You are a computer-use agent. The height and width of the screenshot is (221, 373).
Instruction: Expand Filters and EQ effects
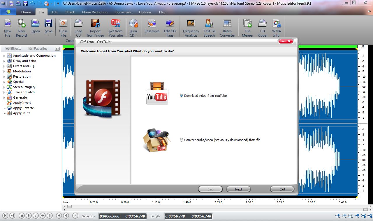coord(4,66)
